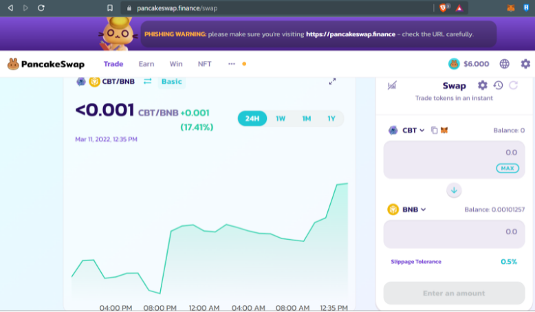Bookmark this page icon
The height and width of the screenshot is (312, 535).
click(x=110, y=8)
